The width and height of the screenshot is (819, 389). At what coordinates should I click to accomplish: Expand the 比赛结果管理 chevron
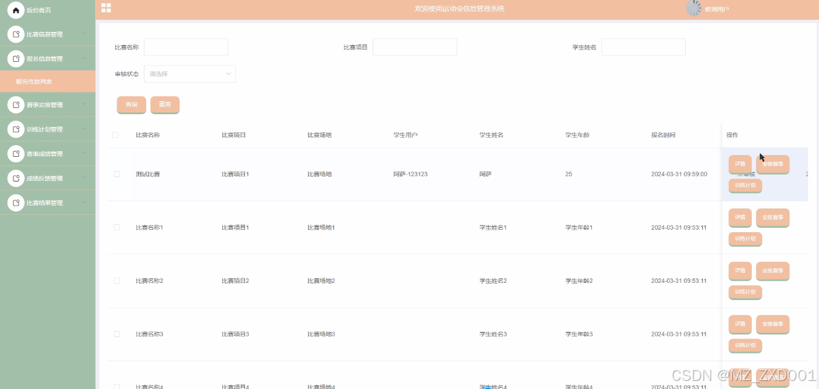(x=85, y=202)
